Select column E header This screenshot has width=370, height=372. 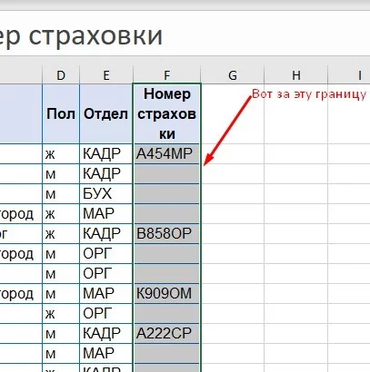[106, 75]
